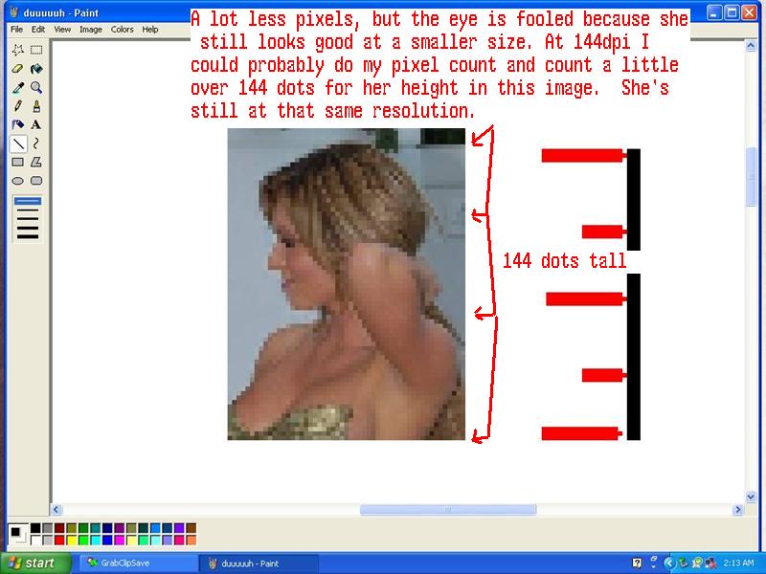Select the Text tool
Screen dimensions: 766x574
(36, 124)
